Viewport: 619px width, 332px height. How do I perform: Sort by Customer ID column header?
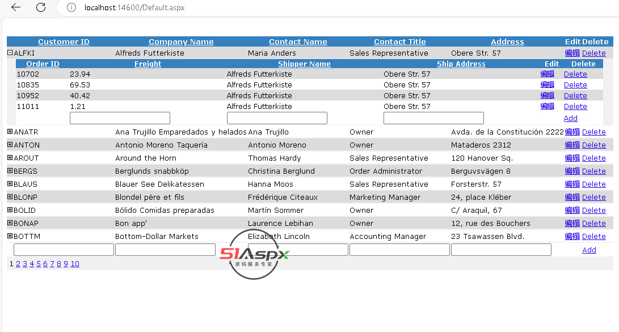pos(64,42)
